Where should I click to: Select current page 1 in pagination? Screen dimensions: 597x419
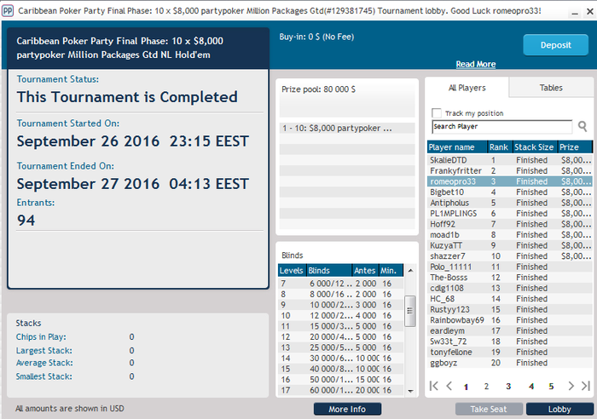[x=466, y=387]
